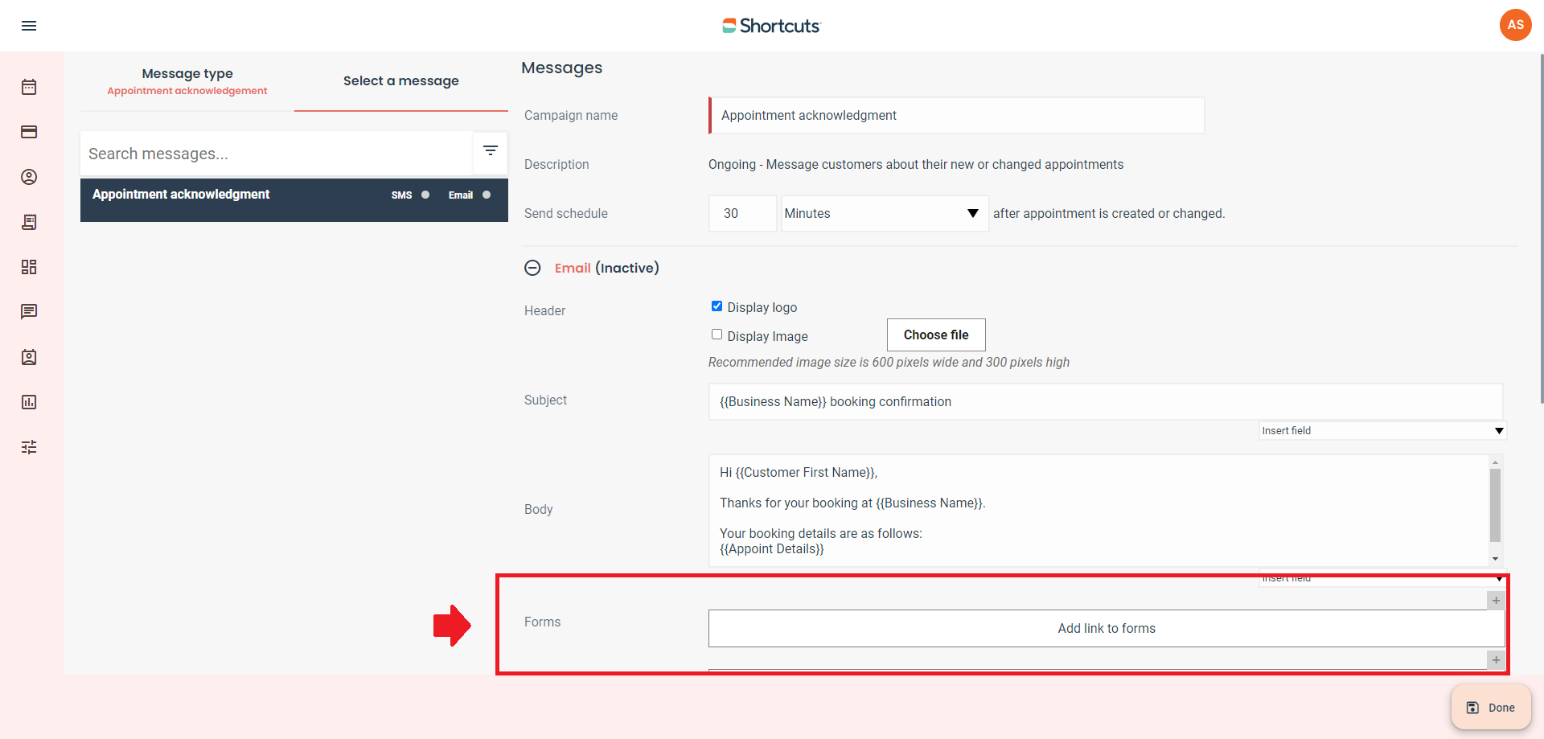Click the Choose file button
The height and width of the screenshot is (739, 1544).
(x=935, y=335)
